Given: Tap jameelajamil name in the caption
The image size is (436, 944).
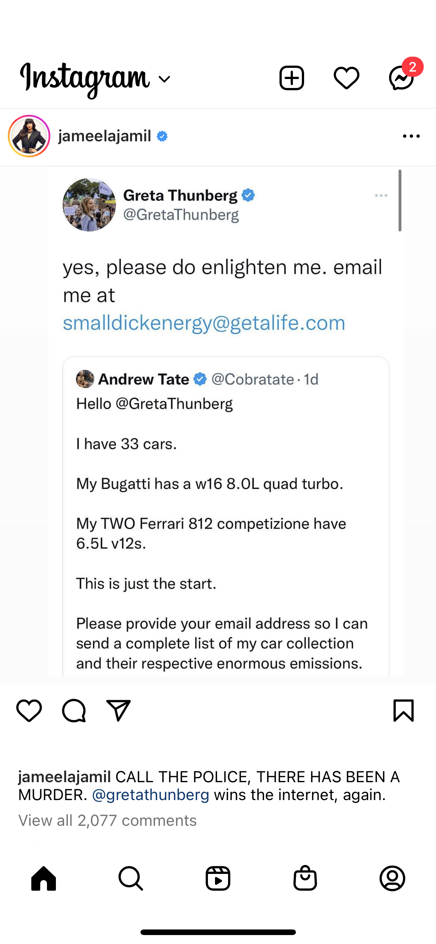Looking at the screenshot, I should 64,777.
